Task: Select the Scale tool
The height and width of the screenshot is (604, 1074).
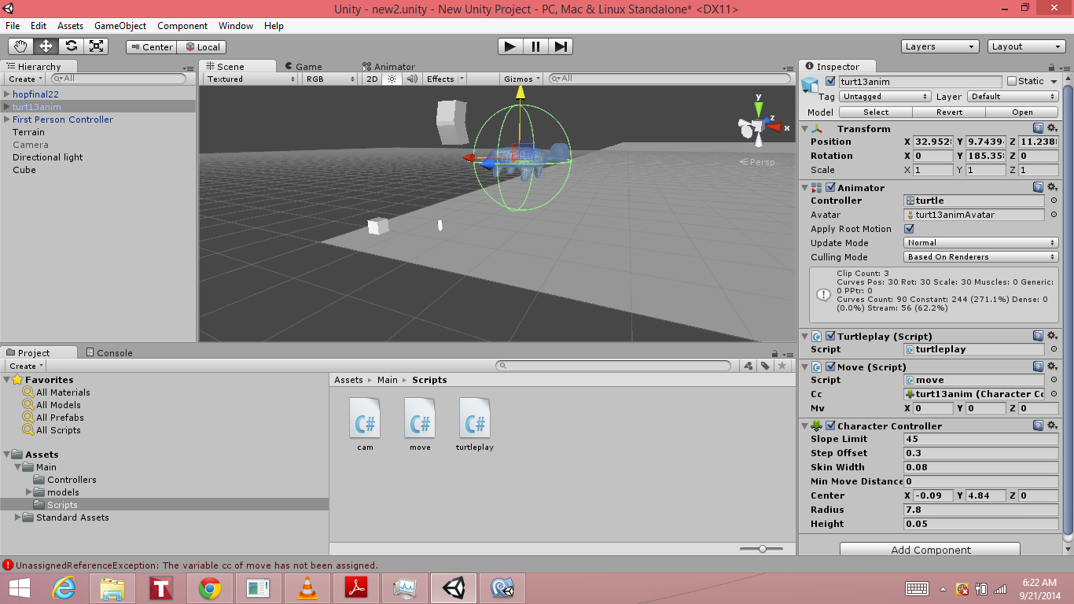Action: coord(96,46)
